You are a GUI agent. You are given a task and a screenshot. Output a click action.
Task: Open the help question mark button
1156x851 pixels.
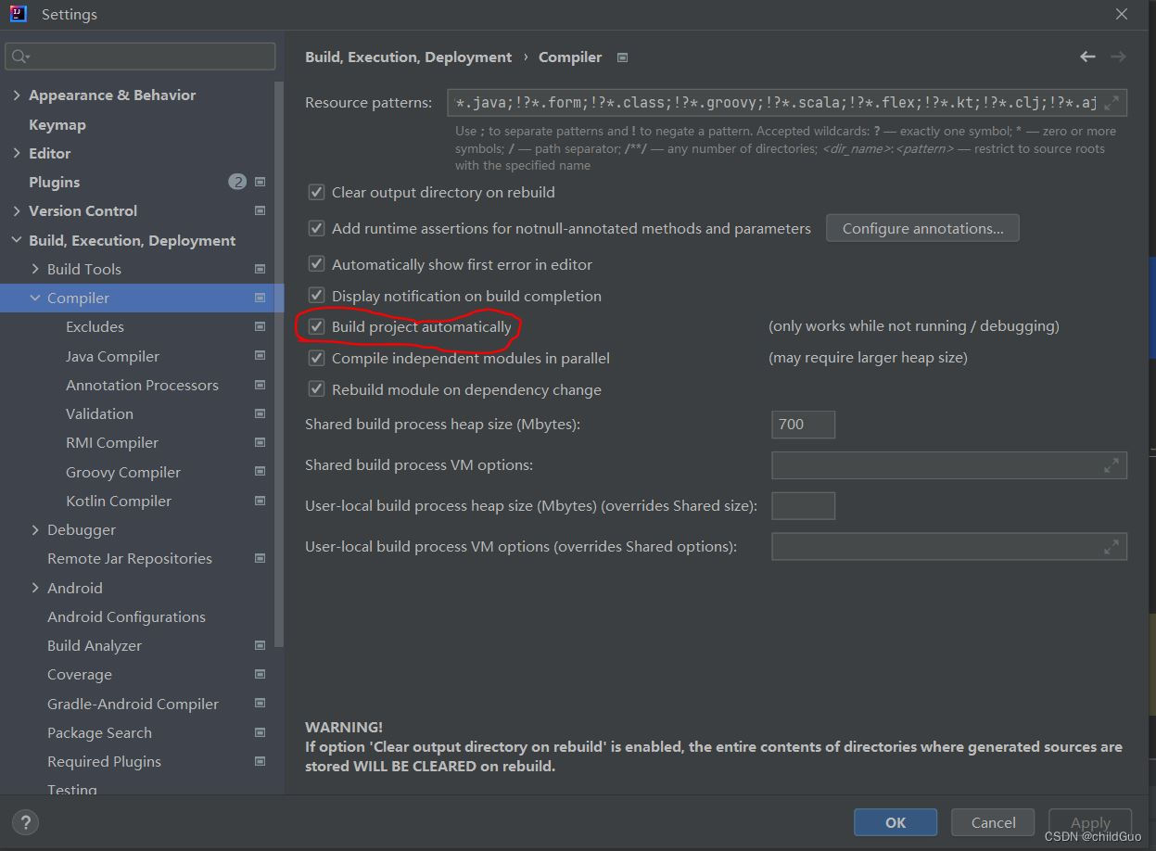[x=25, y=822]
